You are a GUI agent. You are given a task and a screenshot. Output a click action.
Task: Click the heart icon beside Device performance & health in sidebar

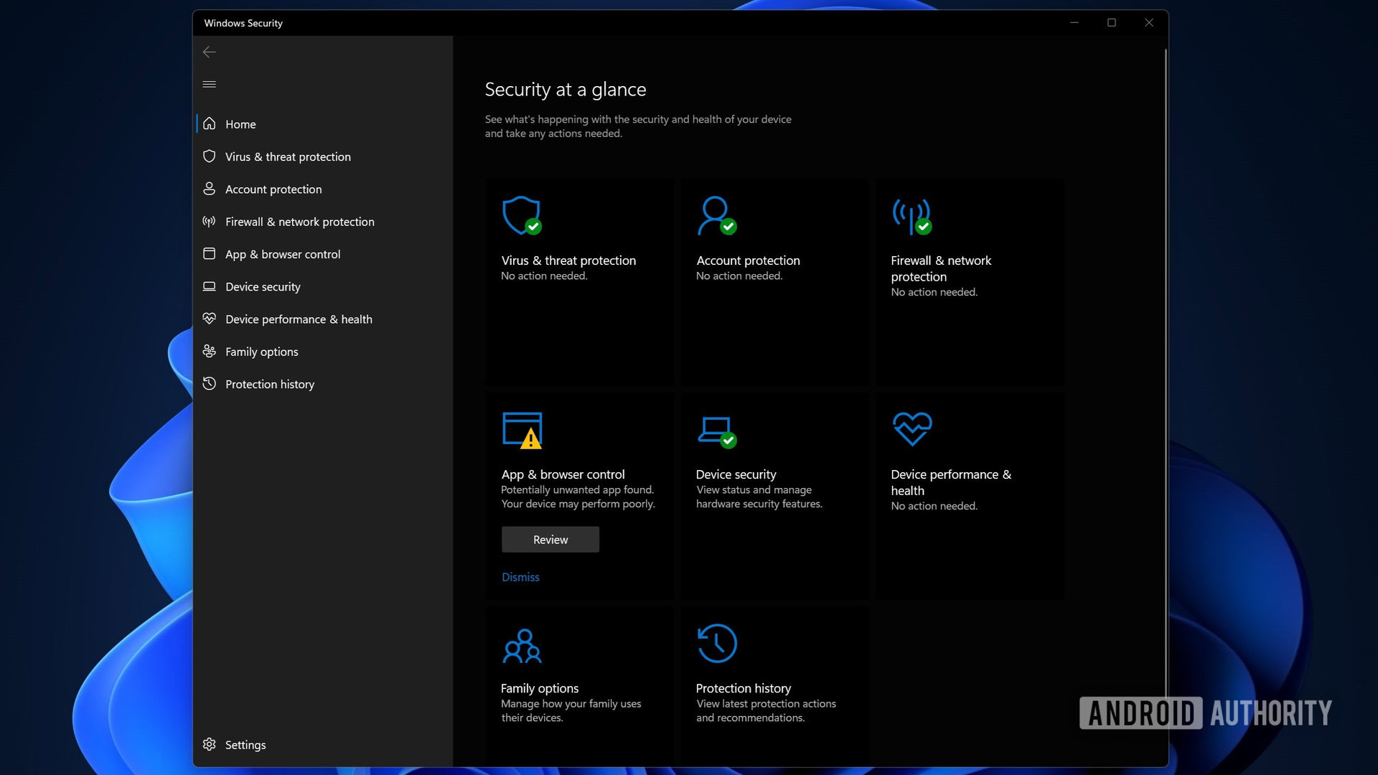(x=209, y=318)
